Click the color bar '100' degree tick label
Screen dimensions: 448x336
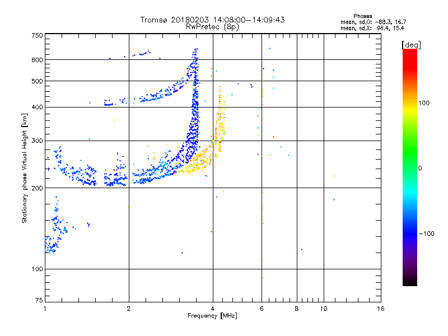coord(424,103)
